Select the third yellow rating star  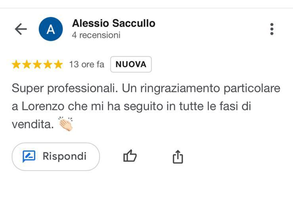(x=37, y=64)
